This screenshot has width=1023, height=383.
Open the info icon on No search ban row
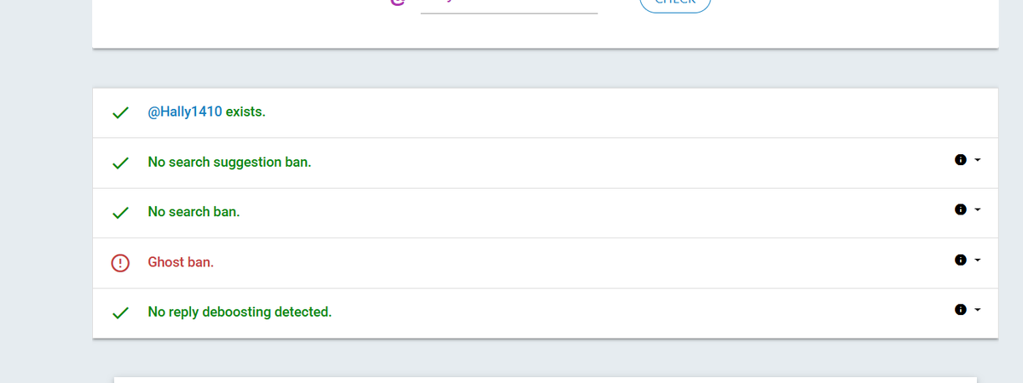[x=961, y=209]
